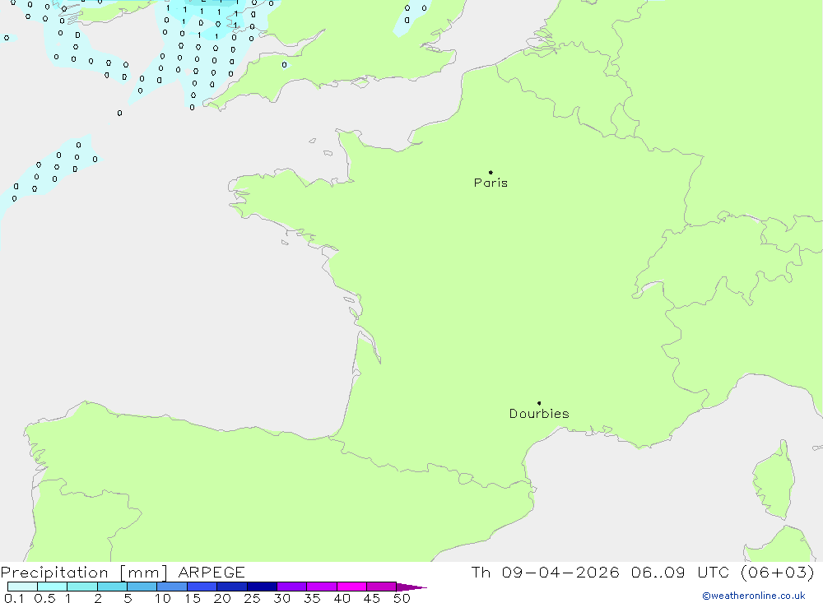Select the Paris city label
The image size is (823, 603).
(491, 183)
